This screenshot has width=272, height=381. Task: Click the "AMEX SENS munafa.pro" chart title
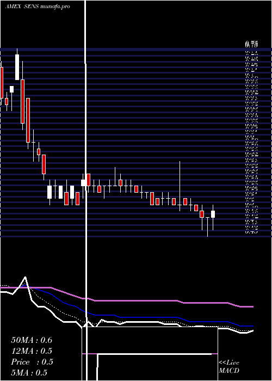pos(38,7)
